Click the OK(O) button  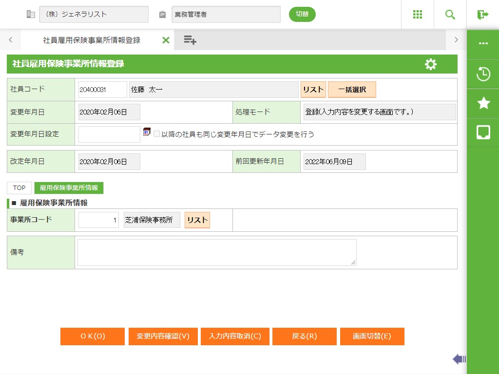(x=93, y=337)
